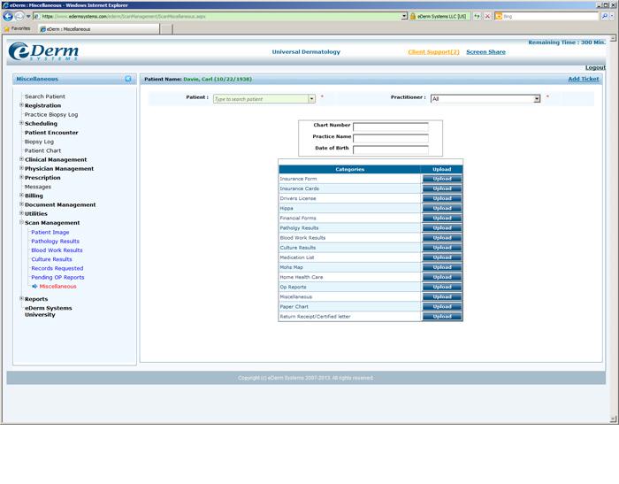Image resolution: width=619 pixels, height=484 pixels.
Task: Click the eDerm Systems logo
Action: (x=44, y=51)
